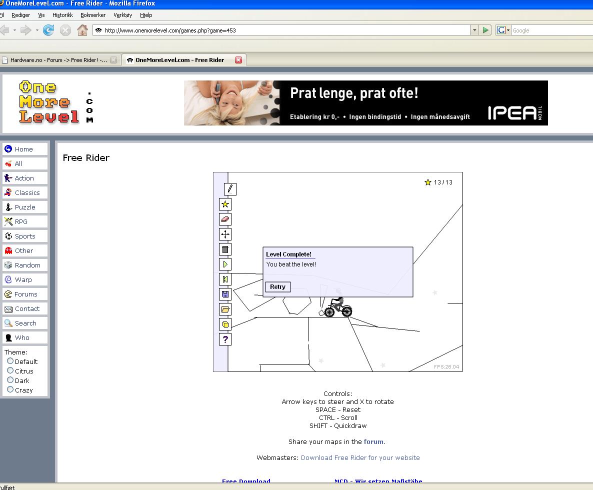The width and height of the screenshot is (593, 490).
Task: Open the Bokmerker menu
Action: [x=93, y=15]
